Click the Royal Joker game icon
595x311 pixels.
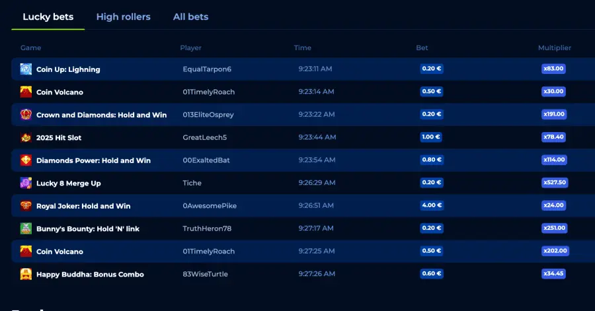(x=26, y=206)
